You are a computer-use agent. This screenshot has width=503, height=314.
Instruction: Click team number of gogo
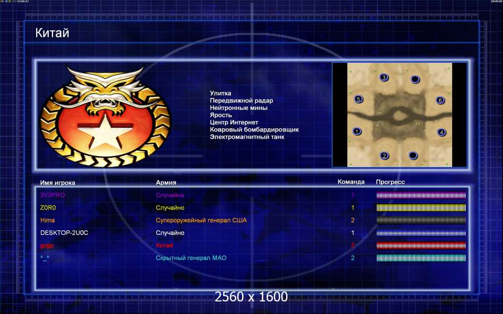(353, 245)
